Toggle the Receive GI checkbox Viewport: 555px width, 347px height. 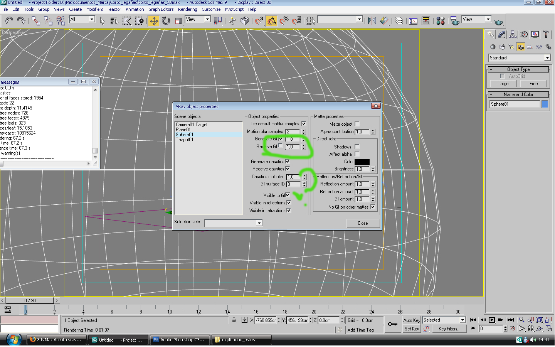(x=281, y=146)
